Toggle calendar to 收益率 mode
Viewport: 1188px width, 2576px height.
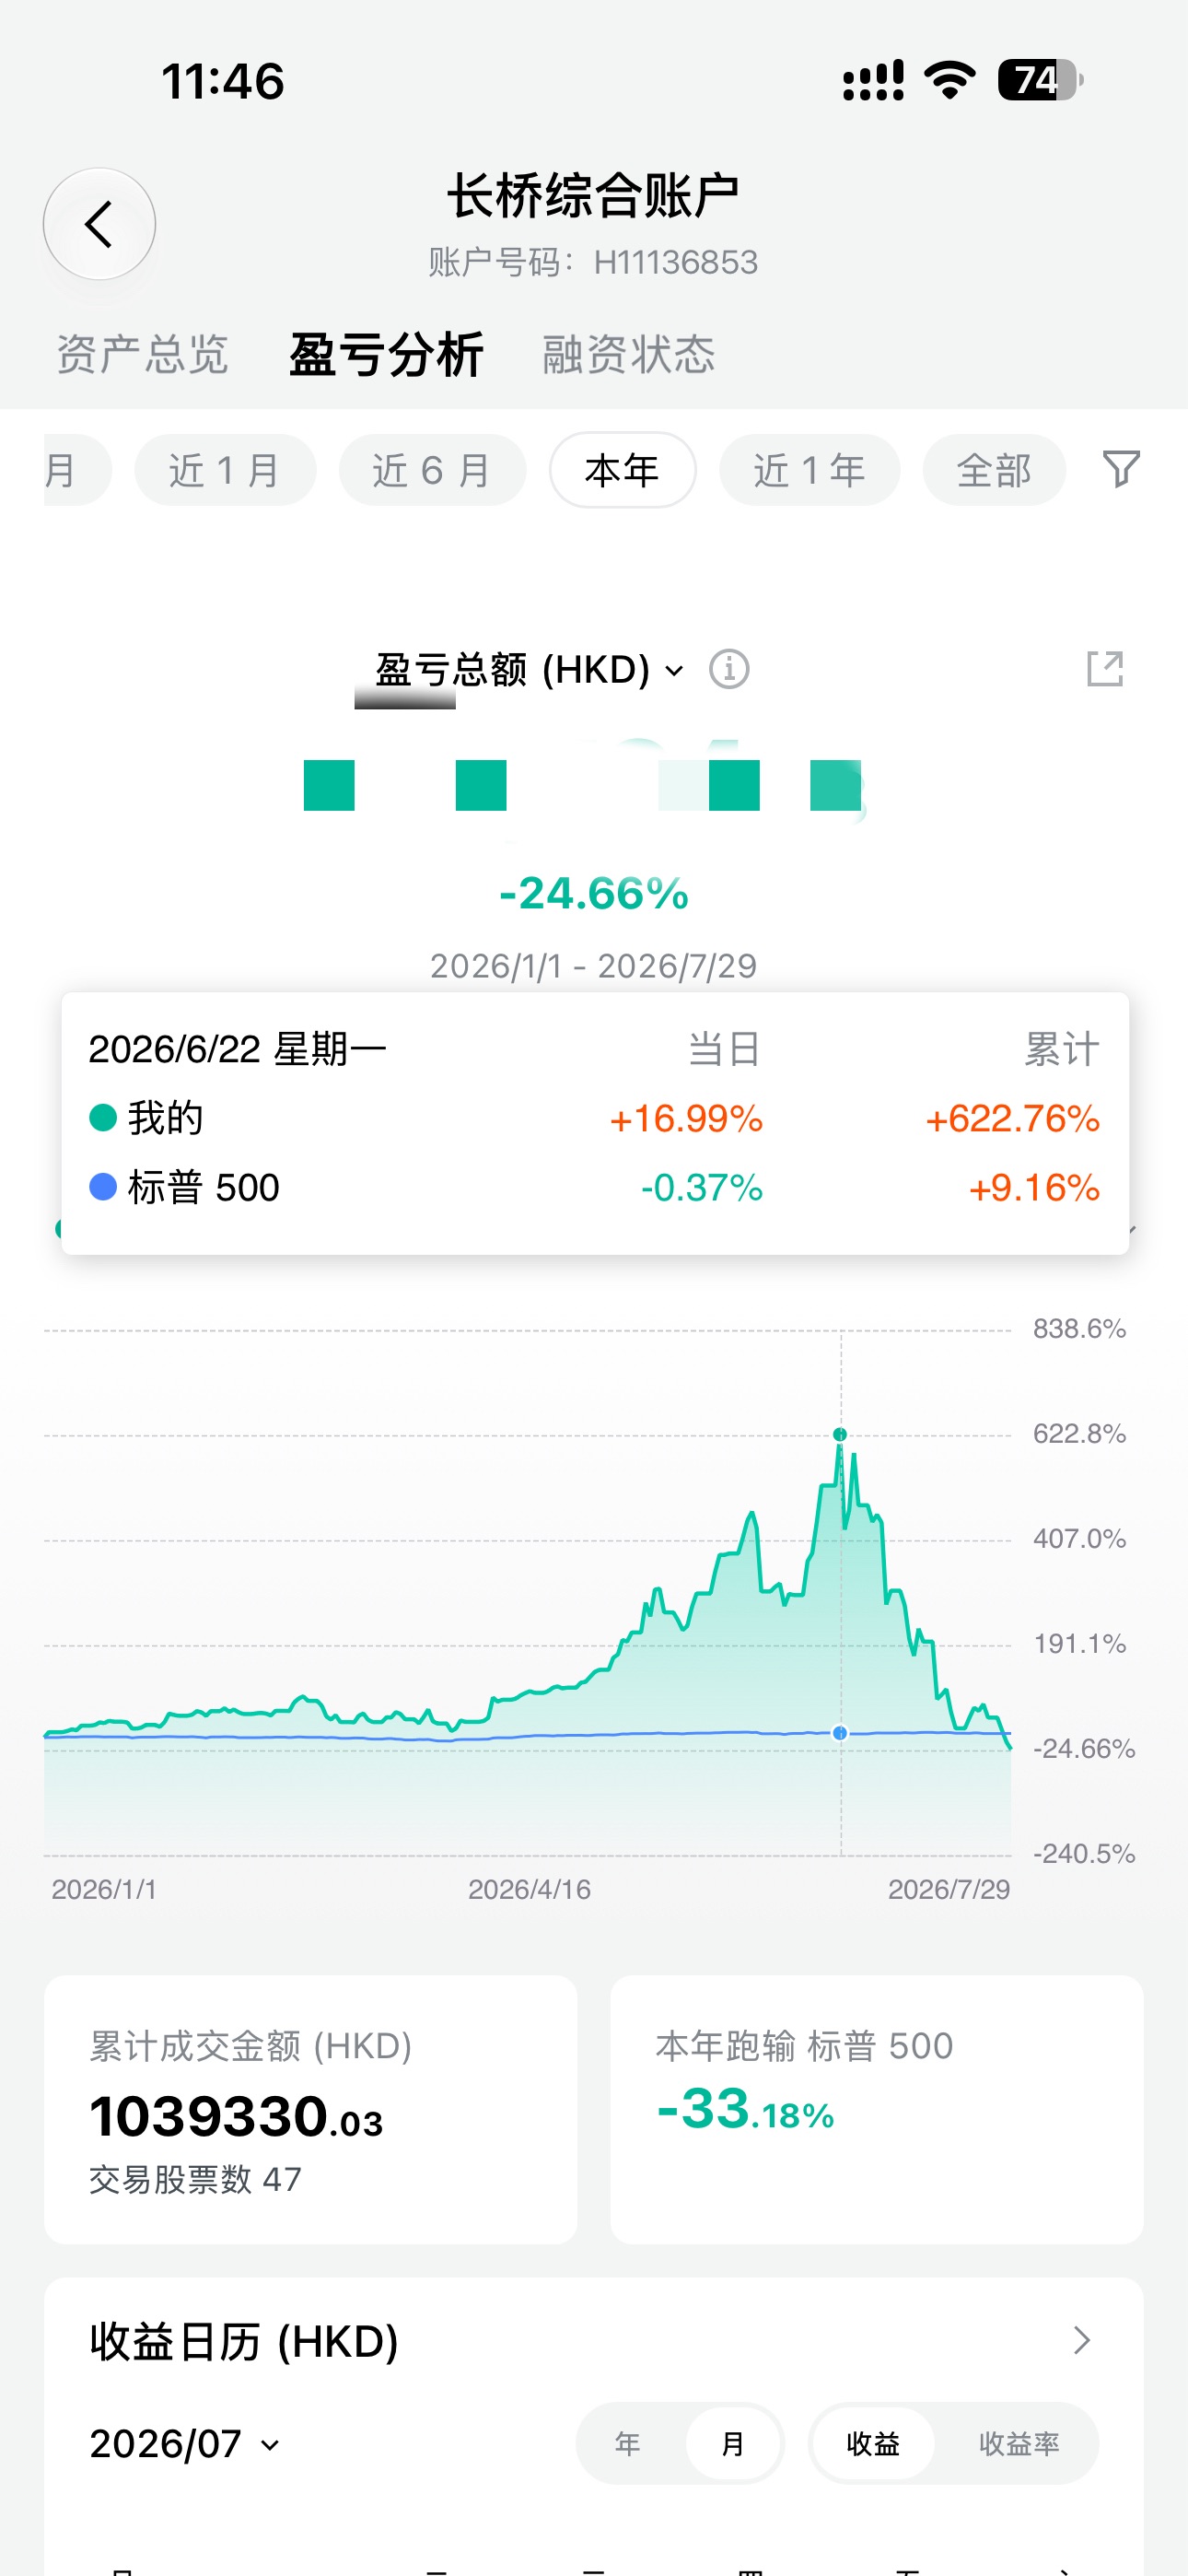click(1018, 2443)
